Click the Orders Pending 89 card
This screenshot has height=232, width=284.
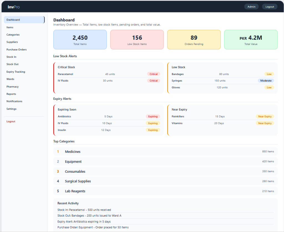point(194,40)
